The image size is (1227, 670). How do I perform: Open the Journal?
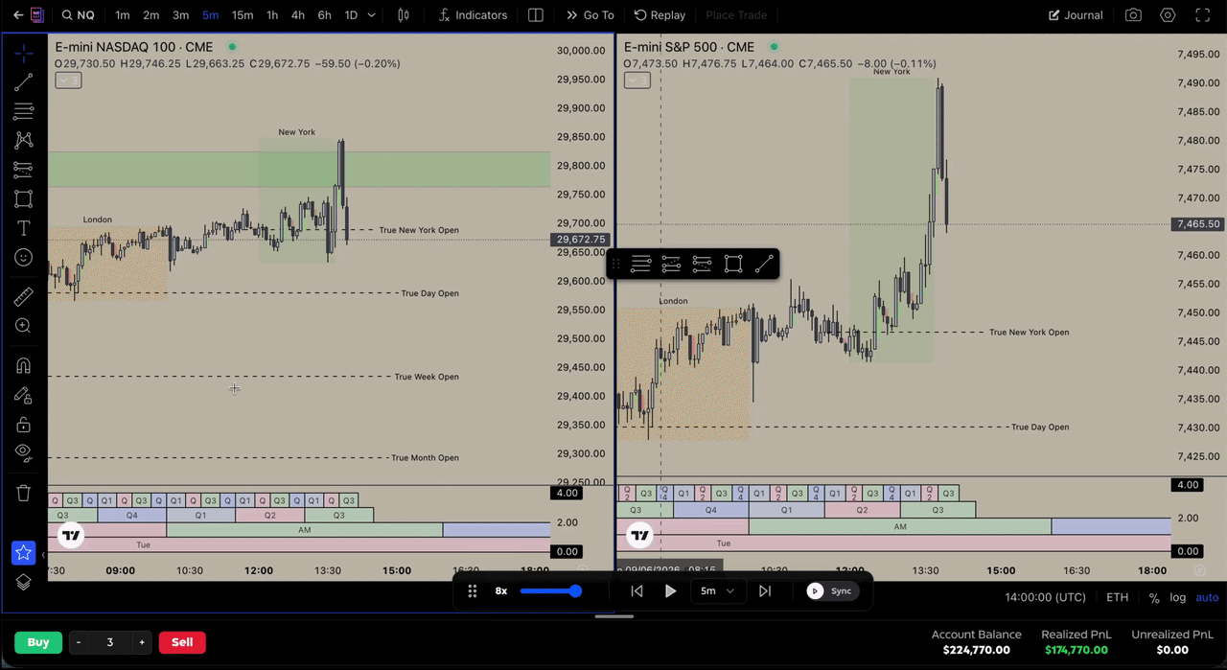coord(1076,15)
